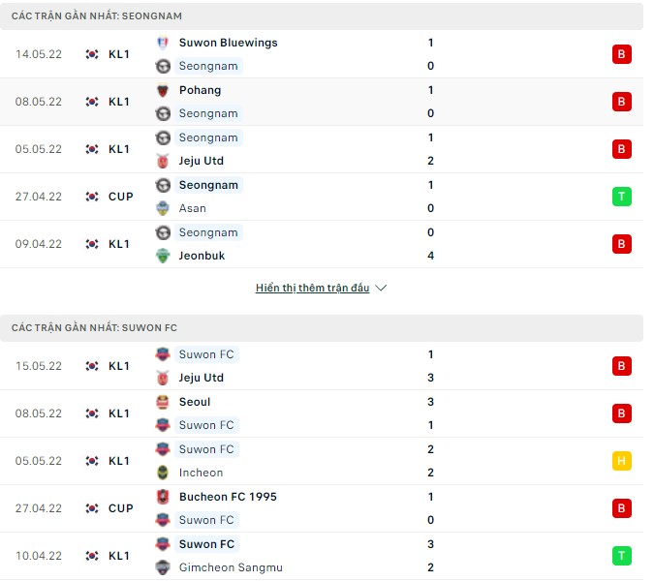Open the 27.04.22 CUP Bucheon match row

tap(320, 508)
